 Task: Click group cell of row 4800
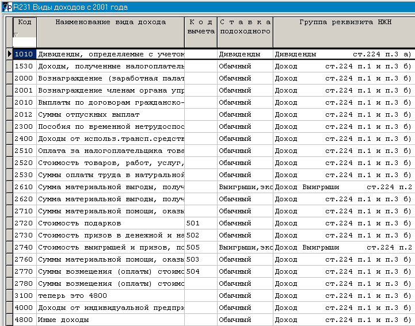tap(344, 320)
